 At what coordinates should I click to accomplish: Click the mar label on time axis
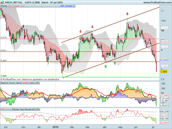click(x=87, y=127)
